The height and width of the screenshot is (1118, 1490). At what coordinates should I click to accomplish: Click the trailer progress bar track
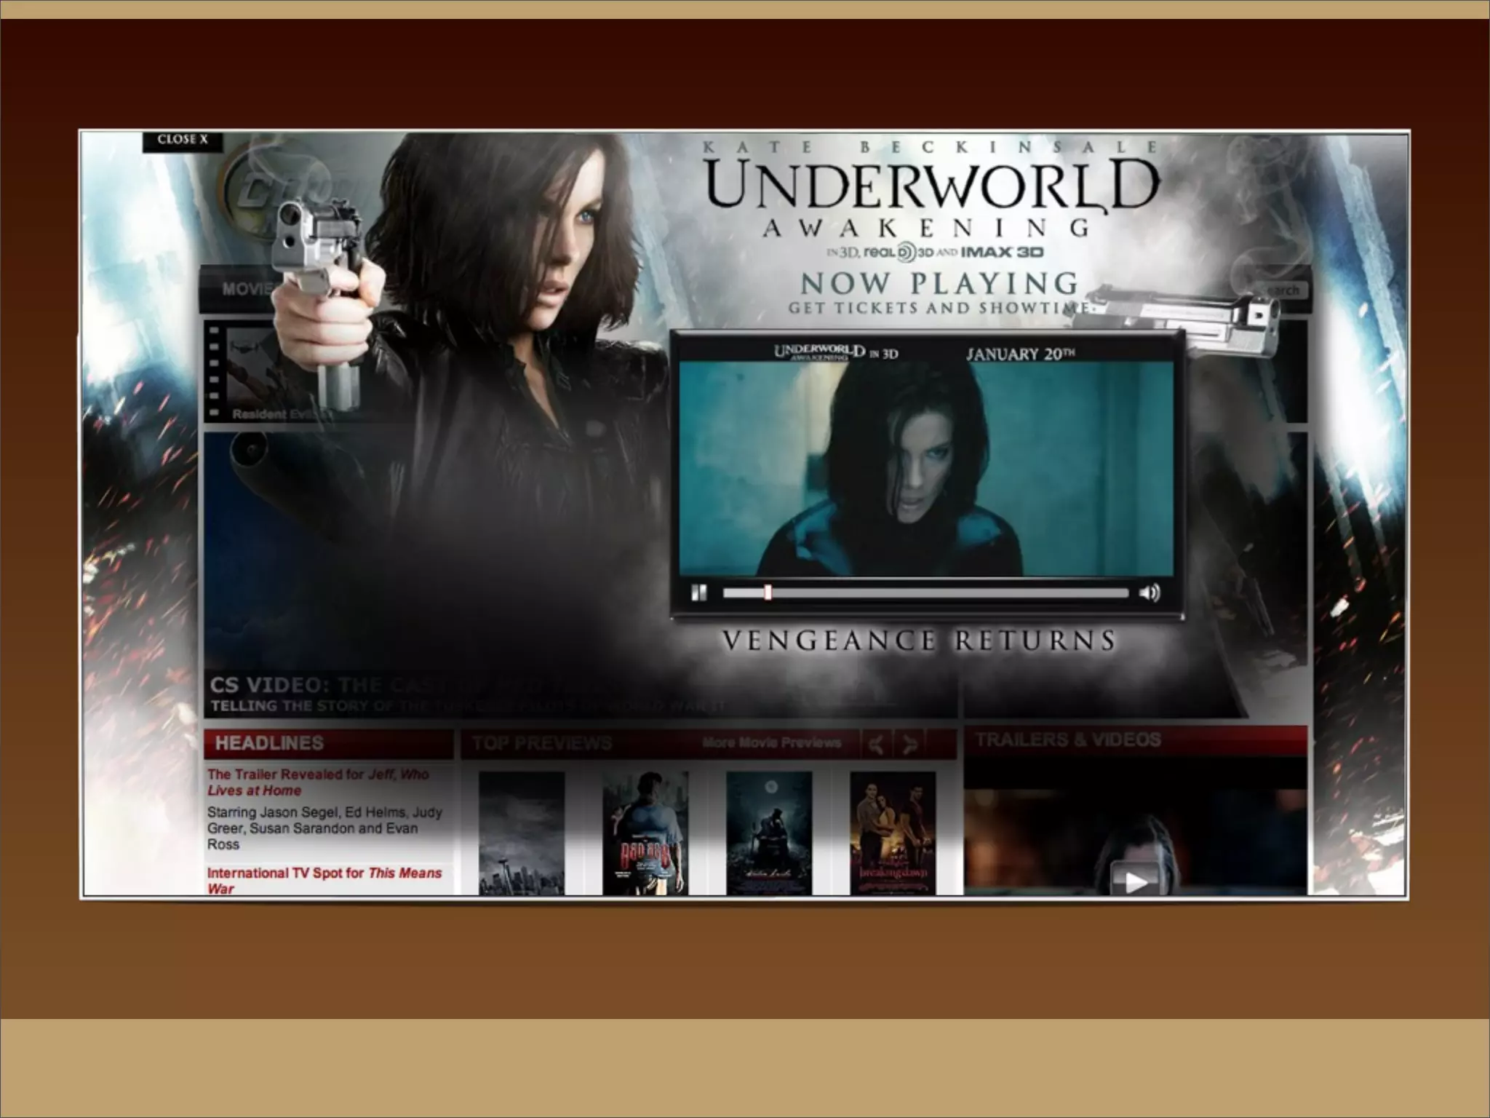946,593
